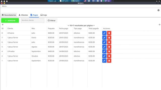The image size is (161, 90).
Task: Edit the payment row with ID 5
Action: point(104,47)
